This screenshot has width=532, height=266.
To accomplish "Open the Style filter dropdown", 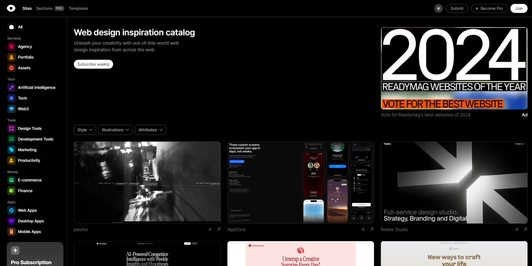I will tap(85, 130).
